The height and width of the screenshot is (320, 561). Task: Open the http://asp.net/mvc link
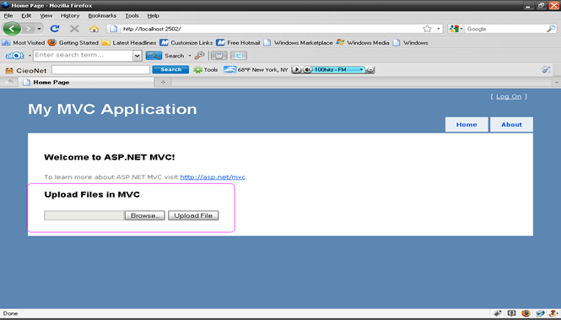tap(213, 176)
